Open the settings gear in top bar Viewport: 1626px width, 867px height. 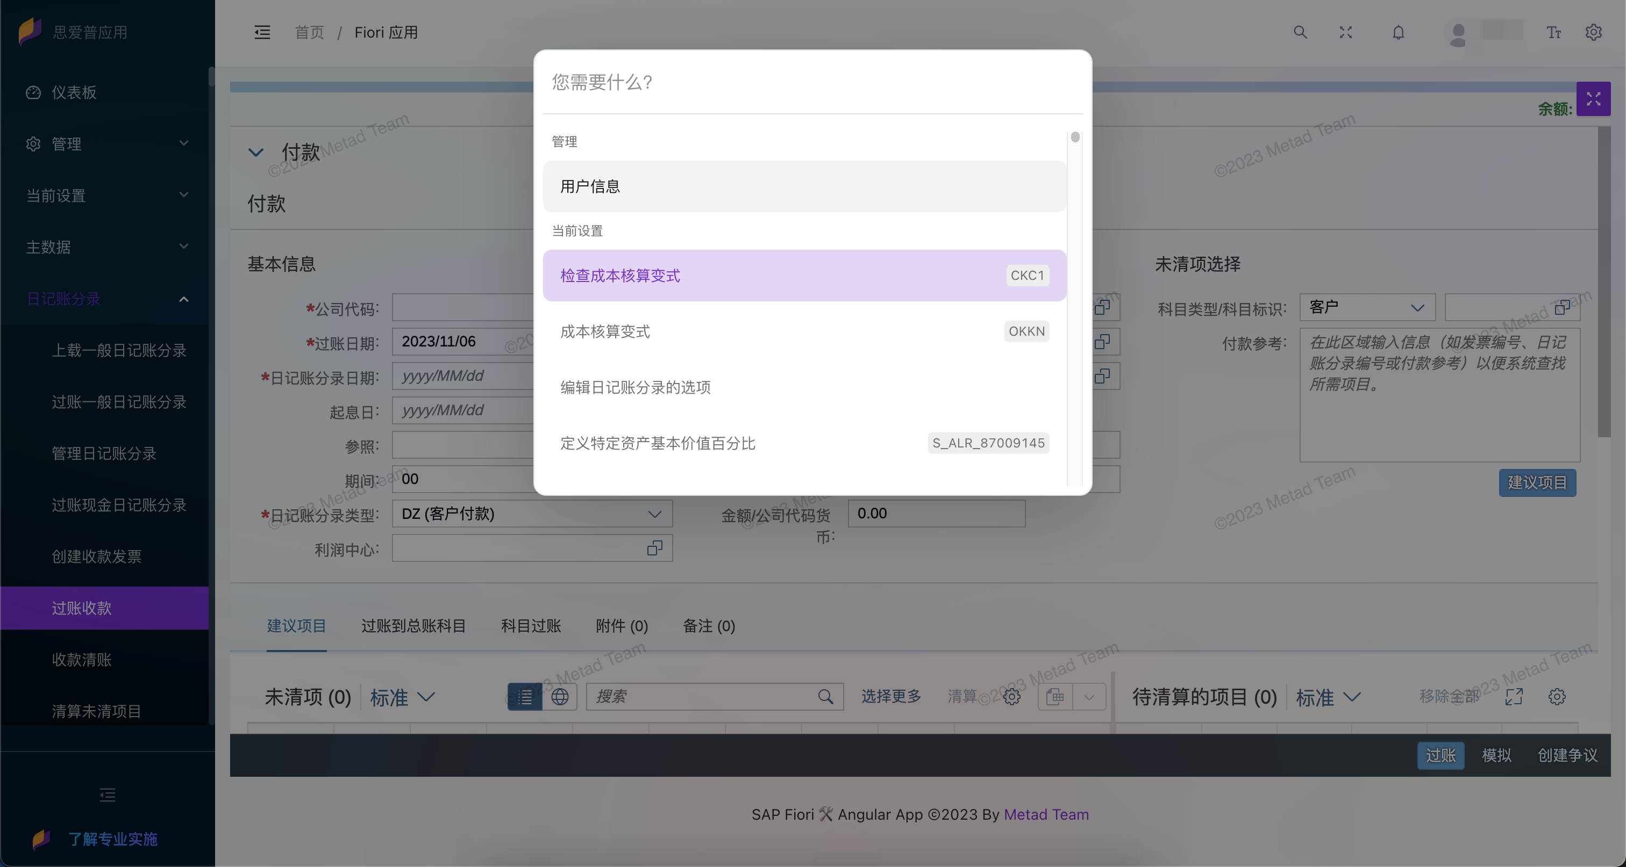(1593, 32)
